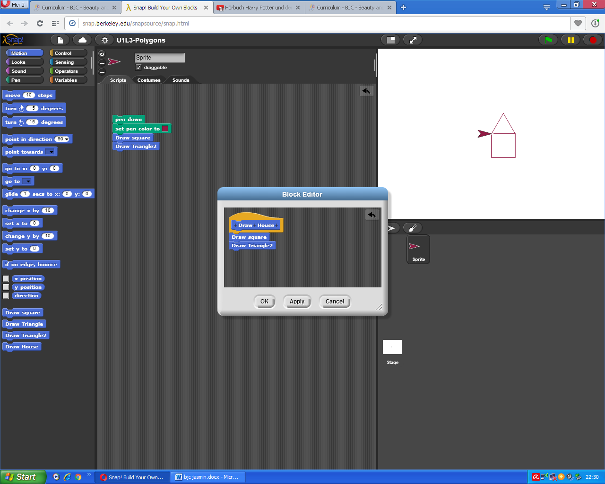
Task: Bookmark page with the heart icon
Action: pyautogui.click(x=578, y=23)
